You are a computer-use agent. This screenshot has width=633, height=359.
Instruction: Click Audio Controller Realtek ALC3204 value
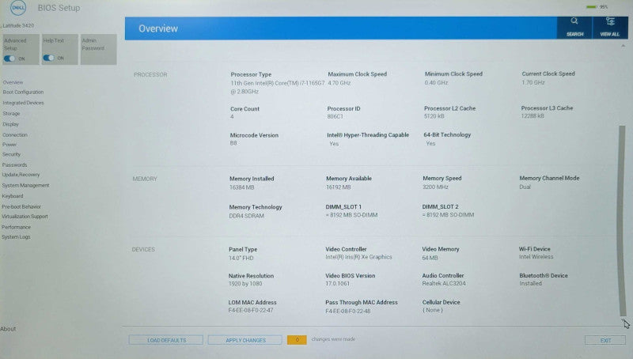tap(444, 283)
